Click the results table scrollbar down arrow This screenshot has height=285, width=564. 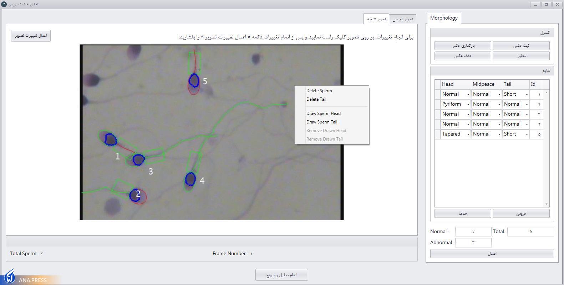point(546,204)
